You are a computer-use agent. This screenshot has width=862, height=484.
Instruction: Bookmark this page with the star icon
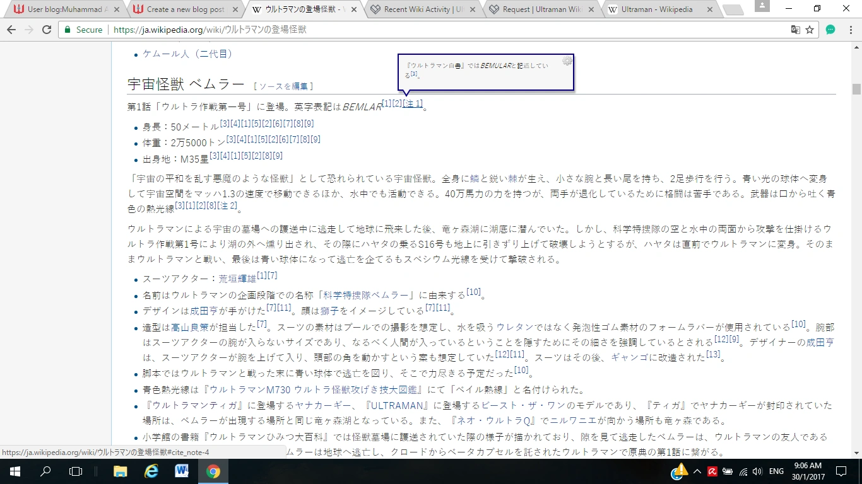pos(810,30)
